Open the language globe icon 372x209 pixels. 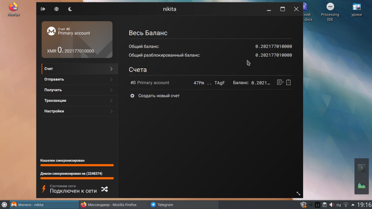(56, 9)
